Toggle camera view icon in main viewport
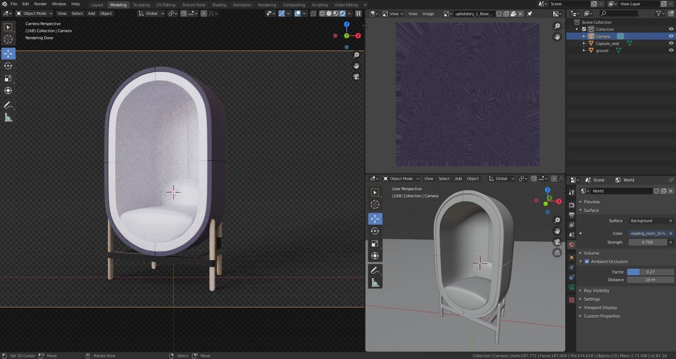This screenshot has height=359, width=676. click(356, 77)
